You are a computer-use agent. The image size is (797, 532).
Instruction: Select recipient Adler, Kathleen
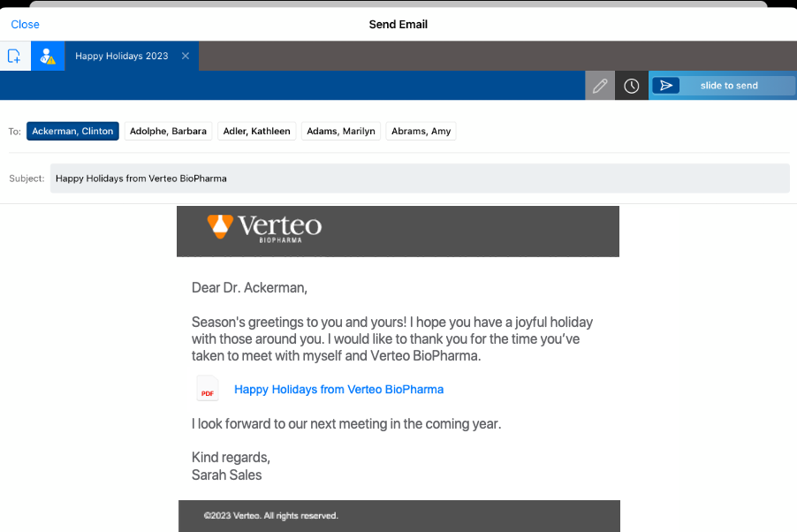tap(256, 131)
